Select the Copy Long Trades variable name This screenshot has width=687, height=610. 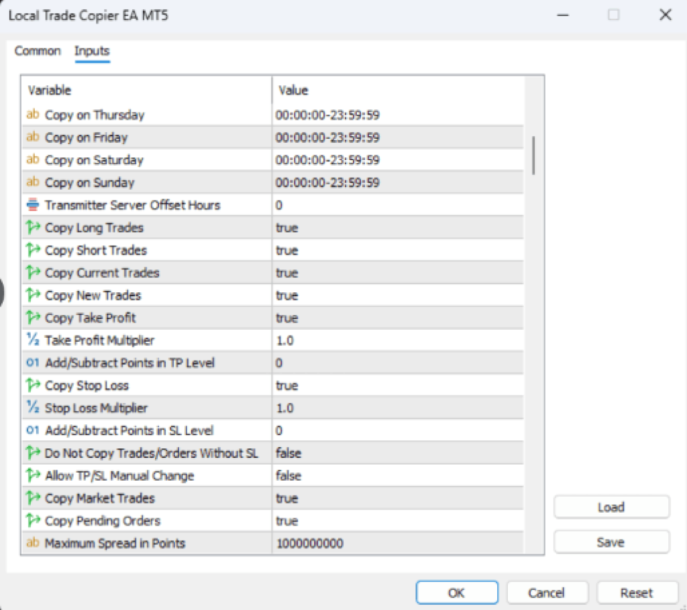point(94,228)
